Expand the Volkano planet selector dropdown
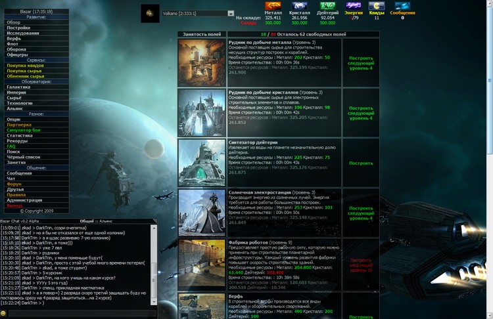 tap(231, 13)
